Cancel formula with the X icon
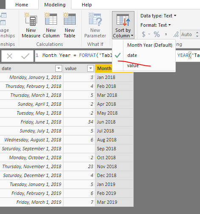The height and width of the screenshot is (214, 200). tap(10, 56)
